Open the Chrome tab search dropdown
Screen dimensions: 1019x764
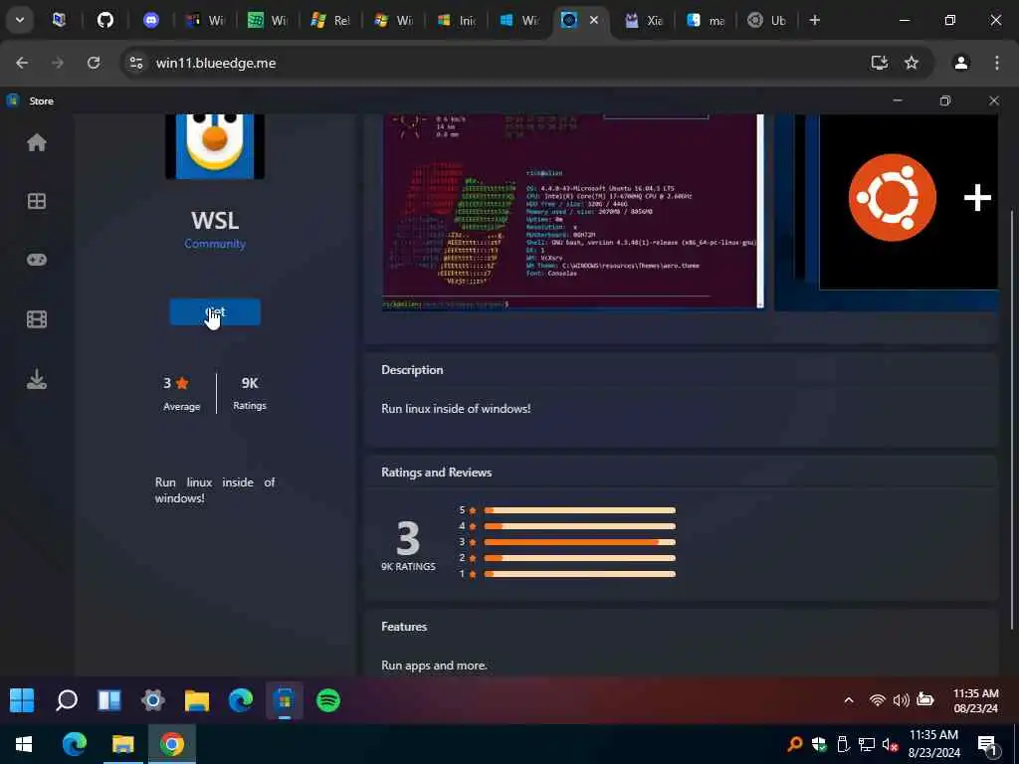click(20, 20)
